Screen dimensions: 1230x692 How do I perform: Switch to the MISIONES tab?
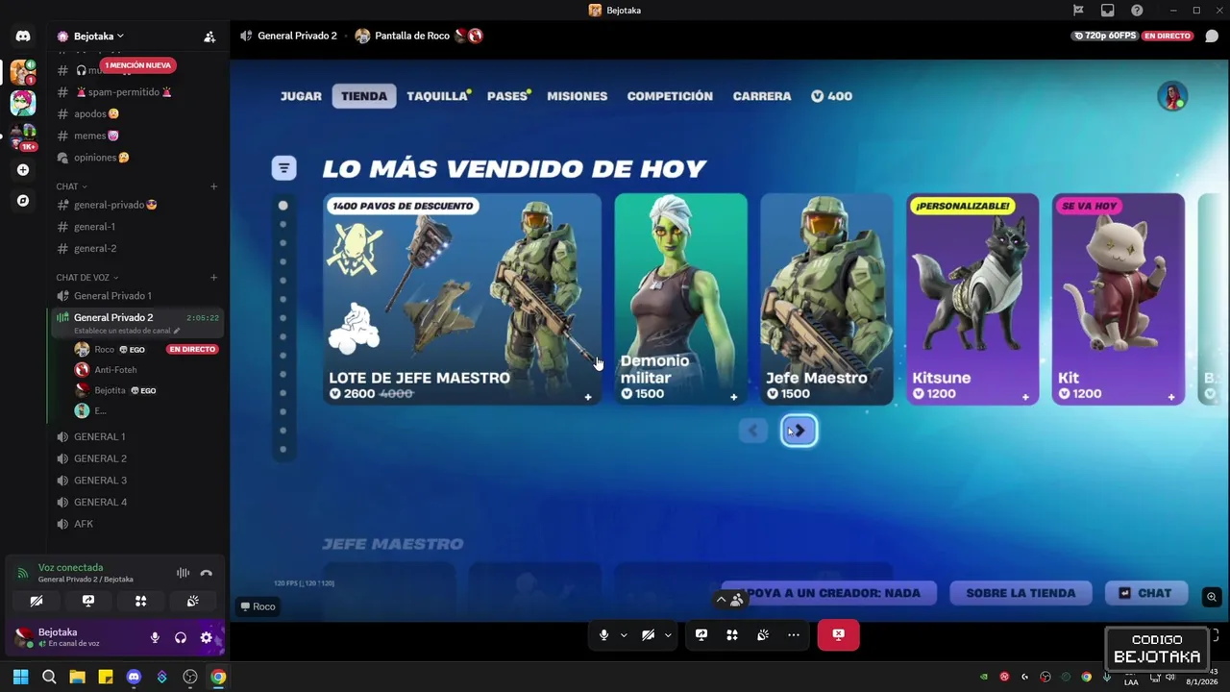tap(578, 96)
